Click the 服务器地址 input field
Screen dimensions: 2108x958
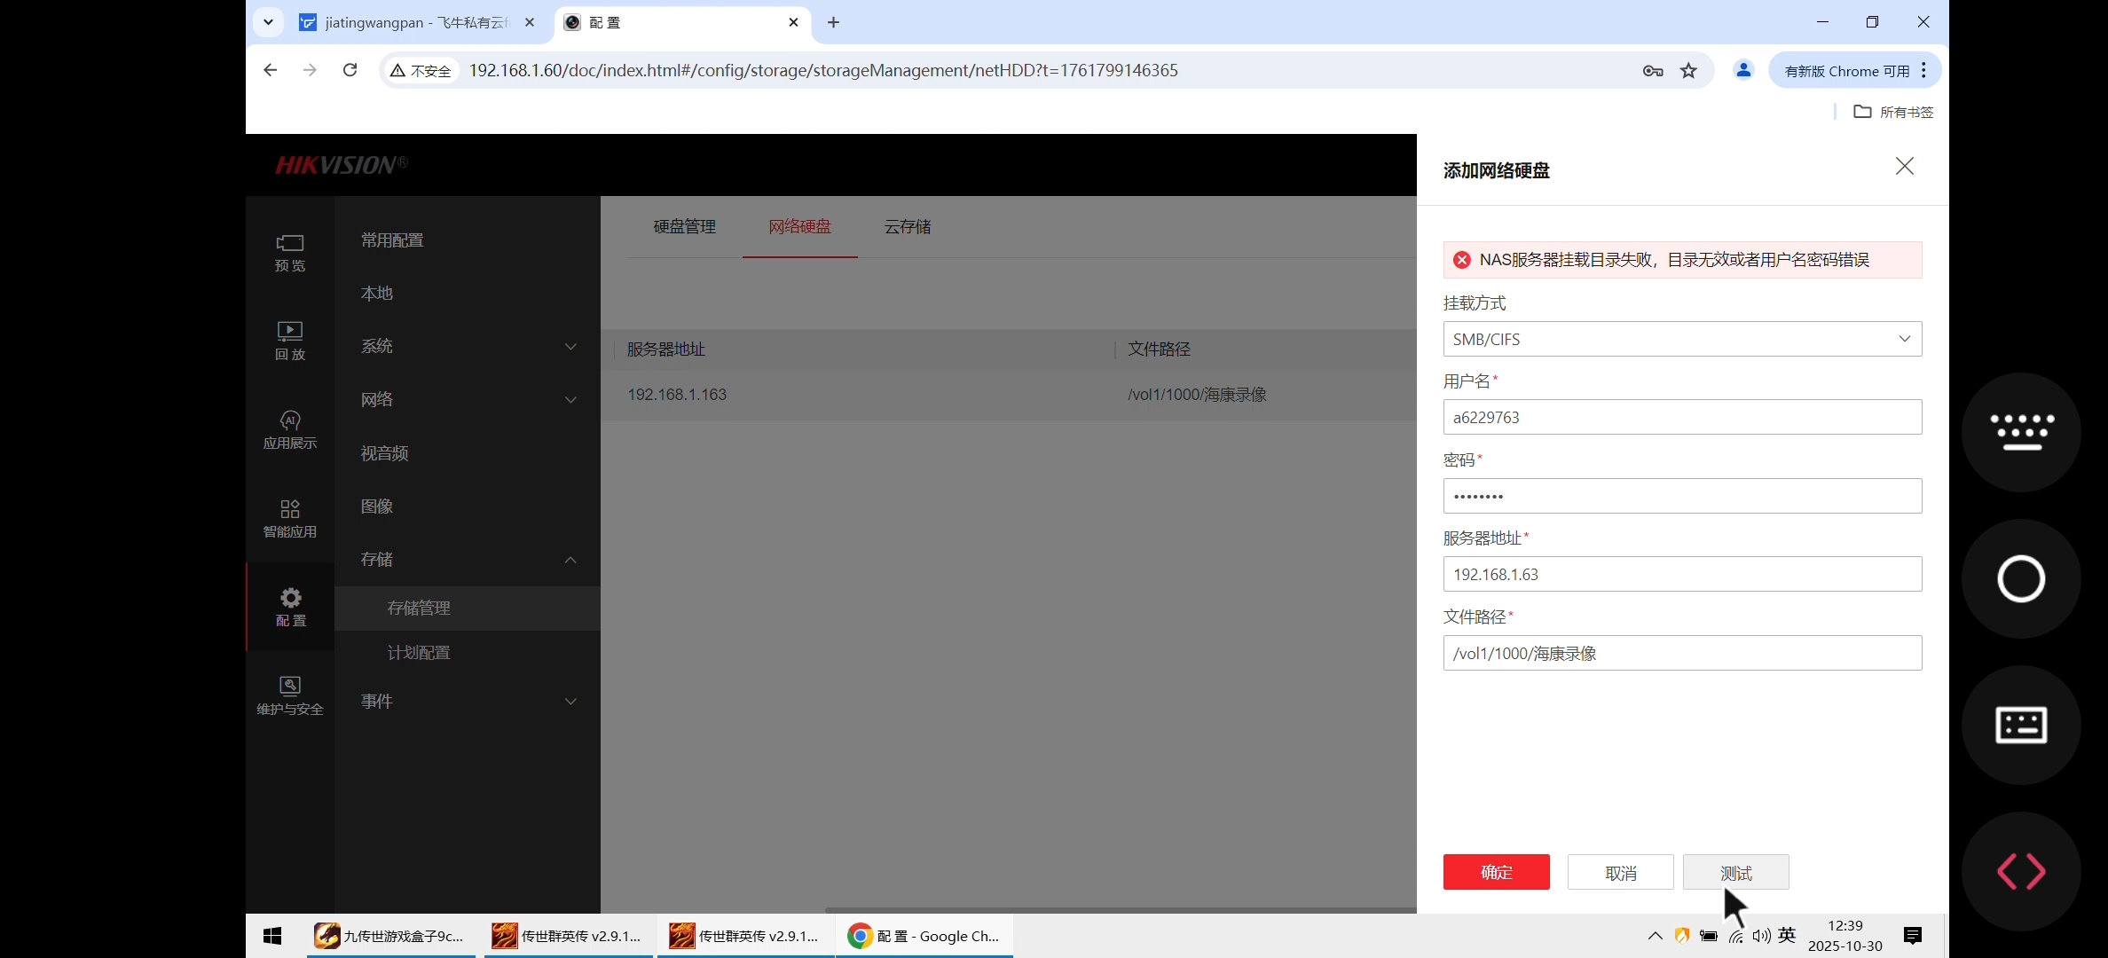[x=1681, y=574]
